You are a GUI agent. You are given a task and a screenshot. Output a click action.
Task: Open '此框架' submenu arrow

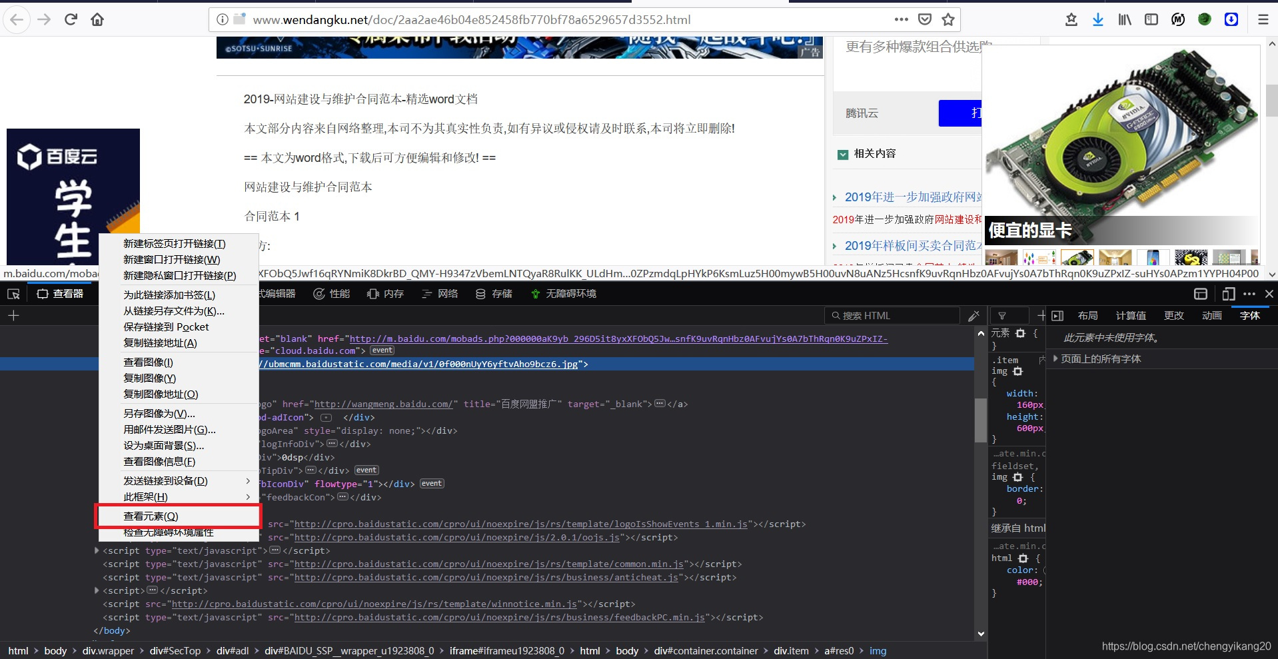pyautogui.click(x=248, y=497)
